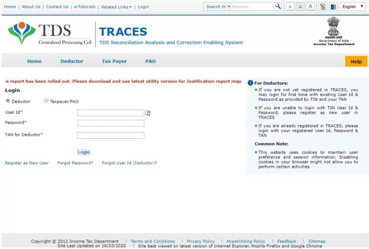This screenshot has height=249, width=369.
Task: Open the Deductor navigation tab
Action: (x=72, y=61)
